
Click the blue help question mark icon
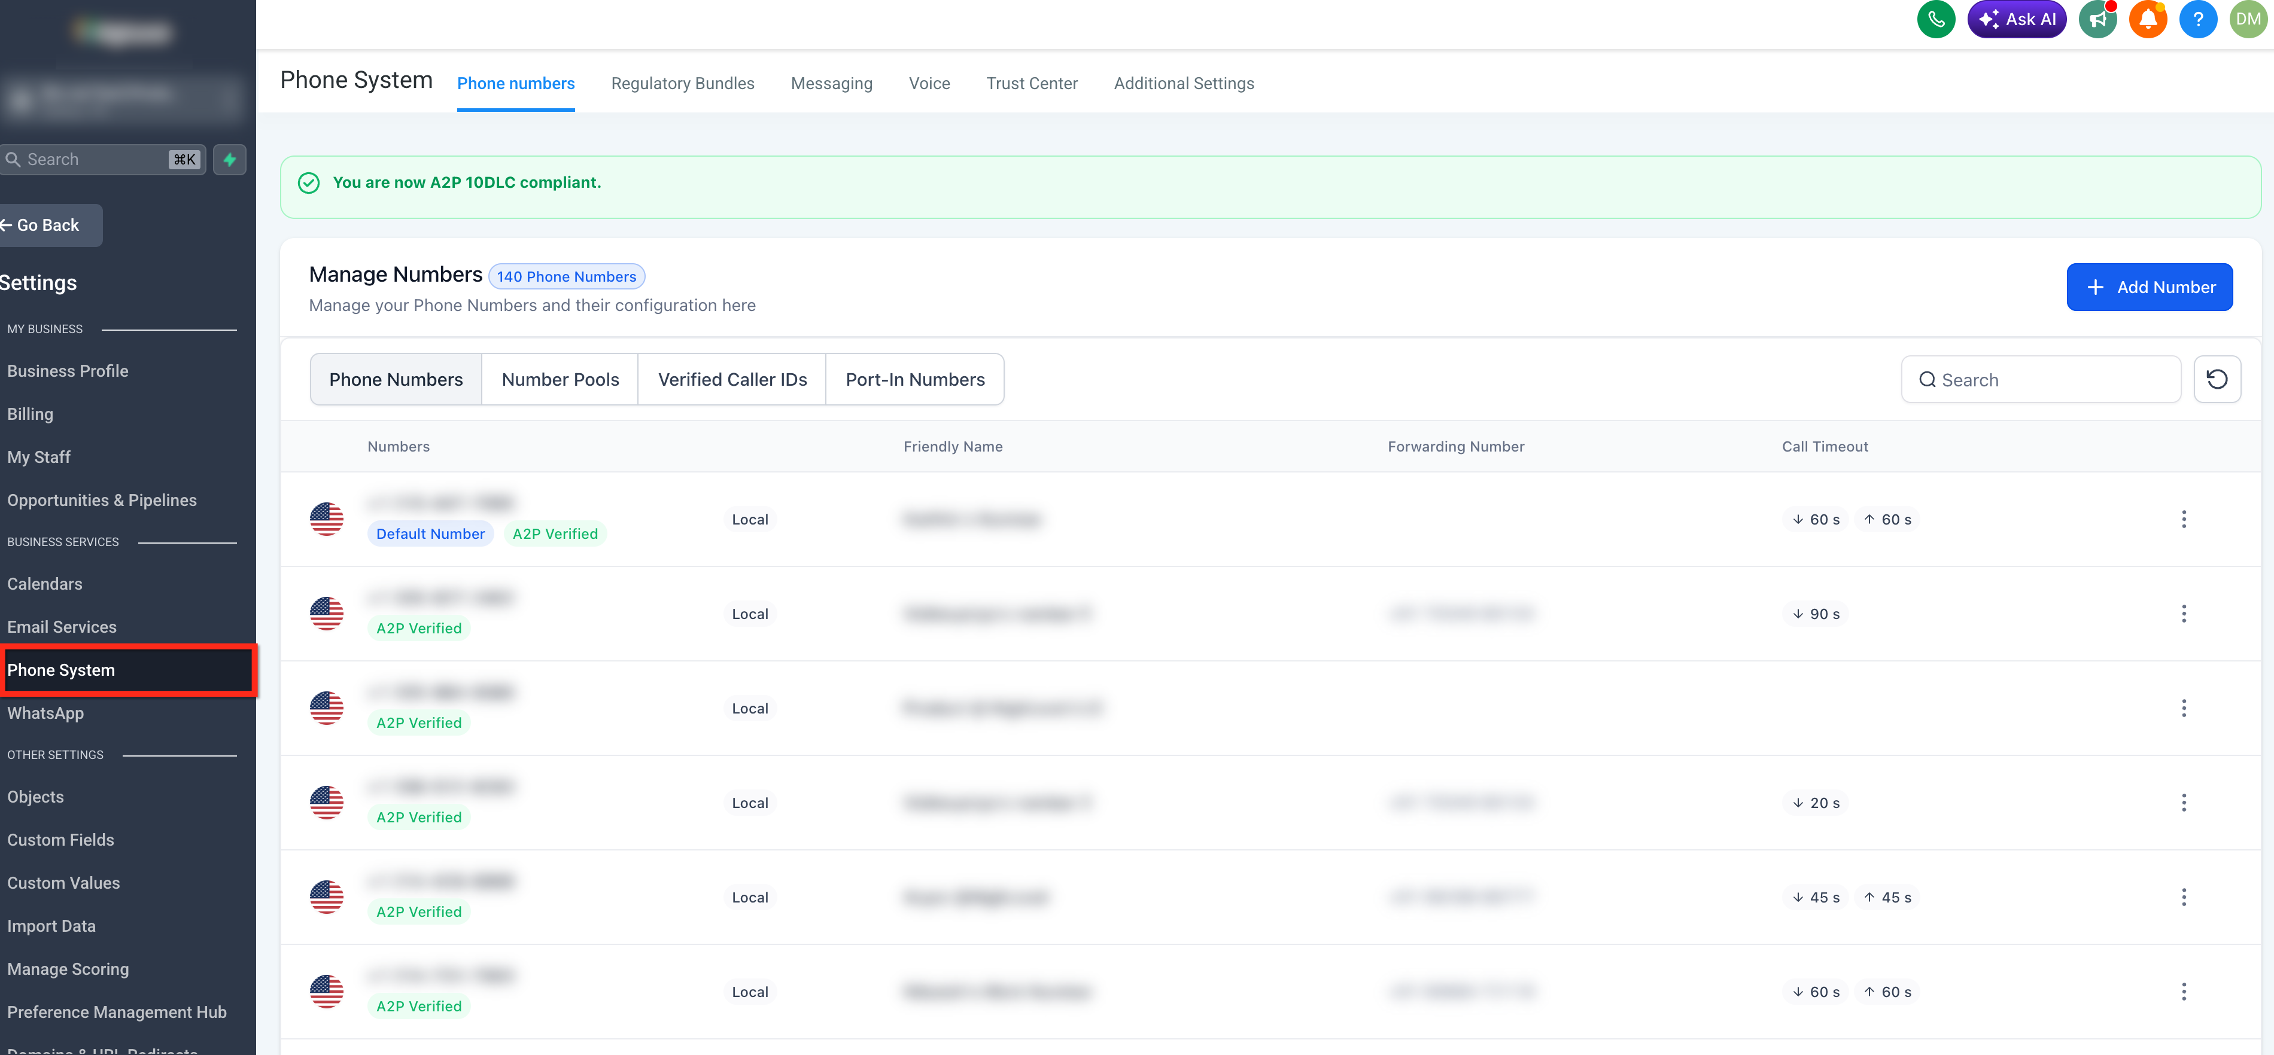pyautogui.click(x=2198, y=19)
